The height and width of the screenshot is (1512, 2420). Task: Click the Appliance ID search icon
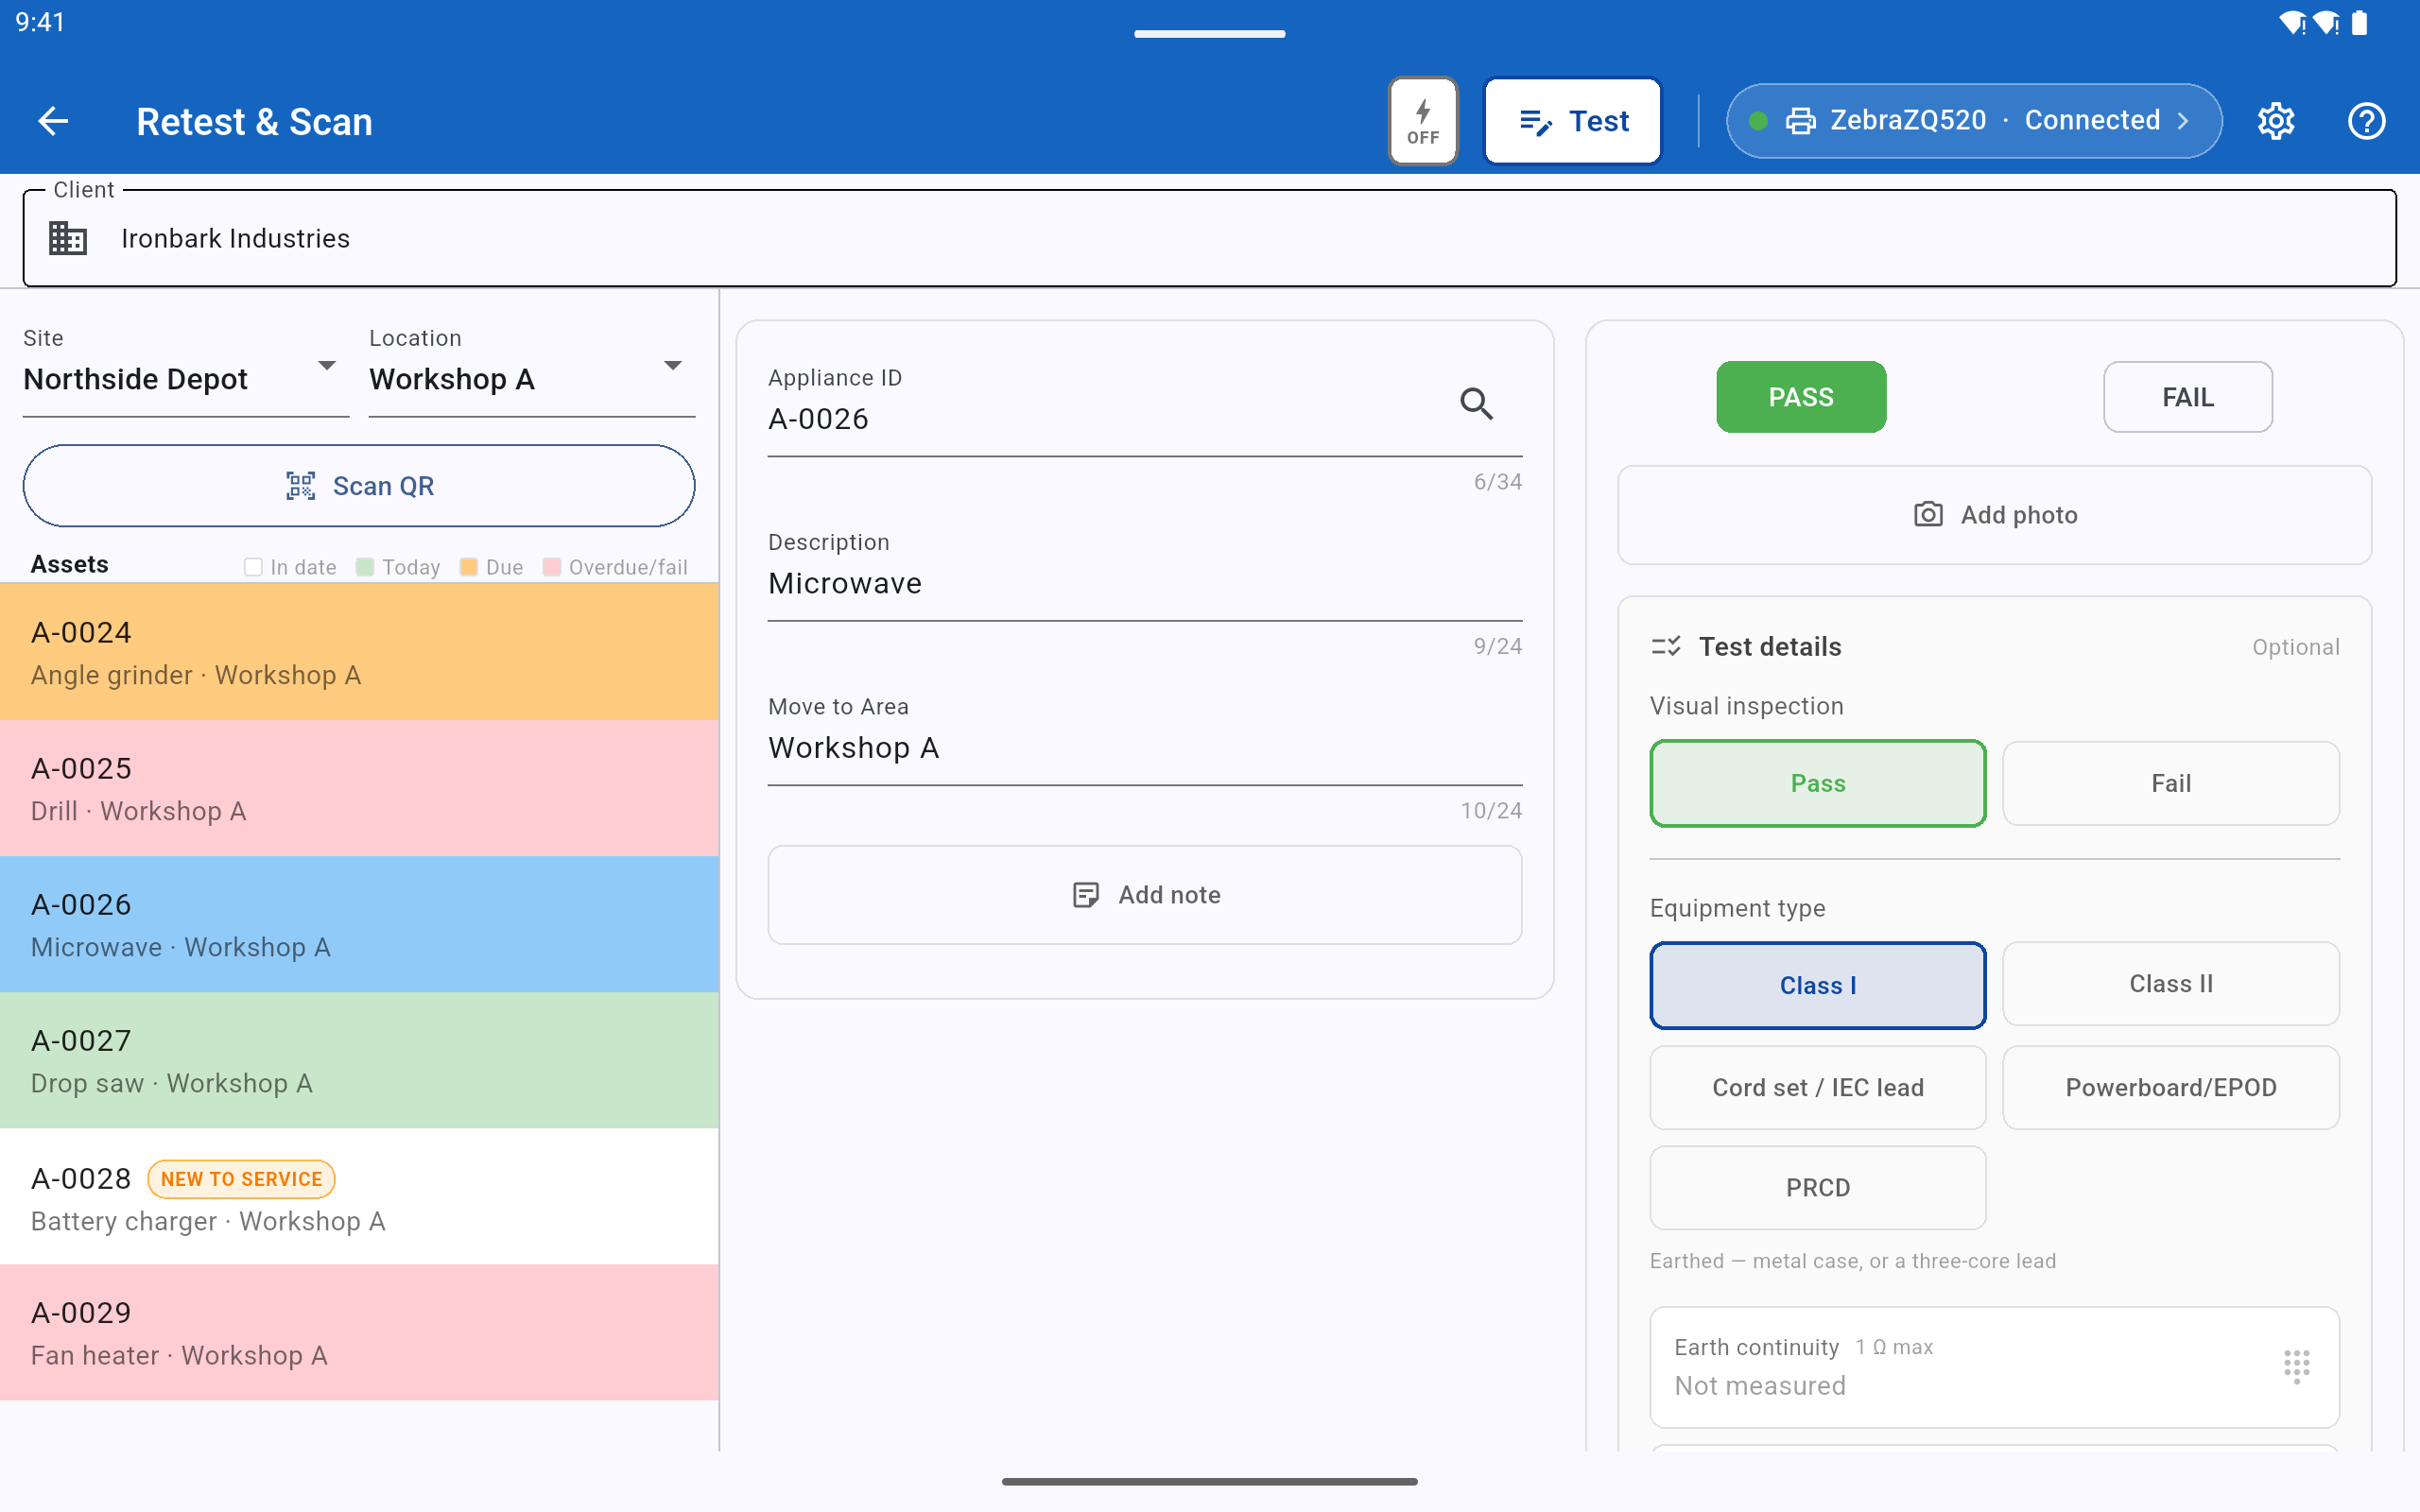(1476, 403)
